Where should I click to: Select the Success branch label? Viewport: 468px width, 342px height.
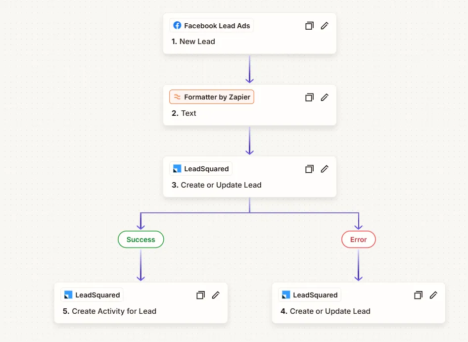(x=141, y=240)
